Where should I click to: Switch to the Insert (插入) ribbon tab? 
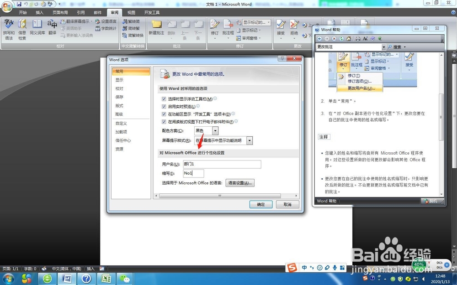(39, 12)
